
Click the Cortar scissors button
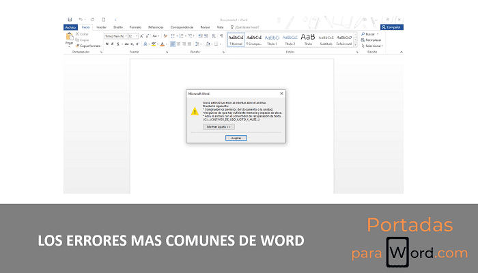click(x=82, y=34)
